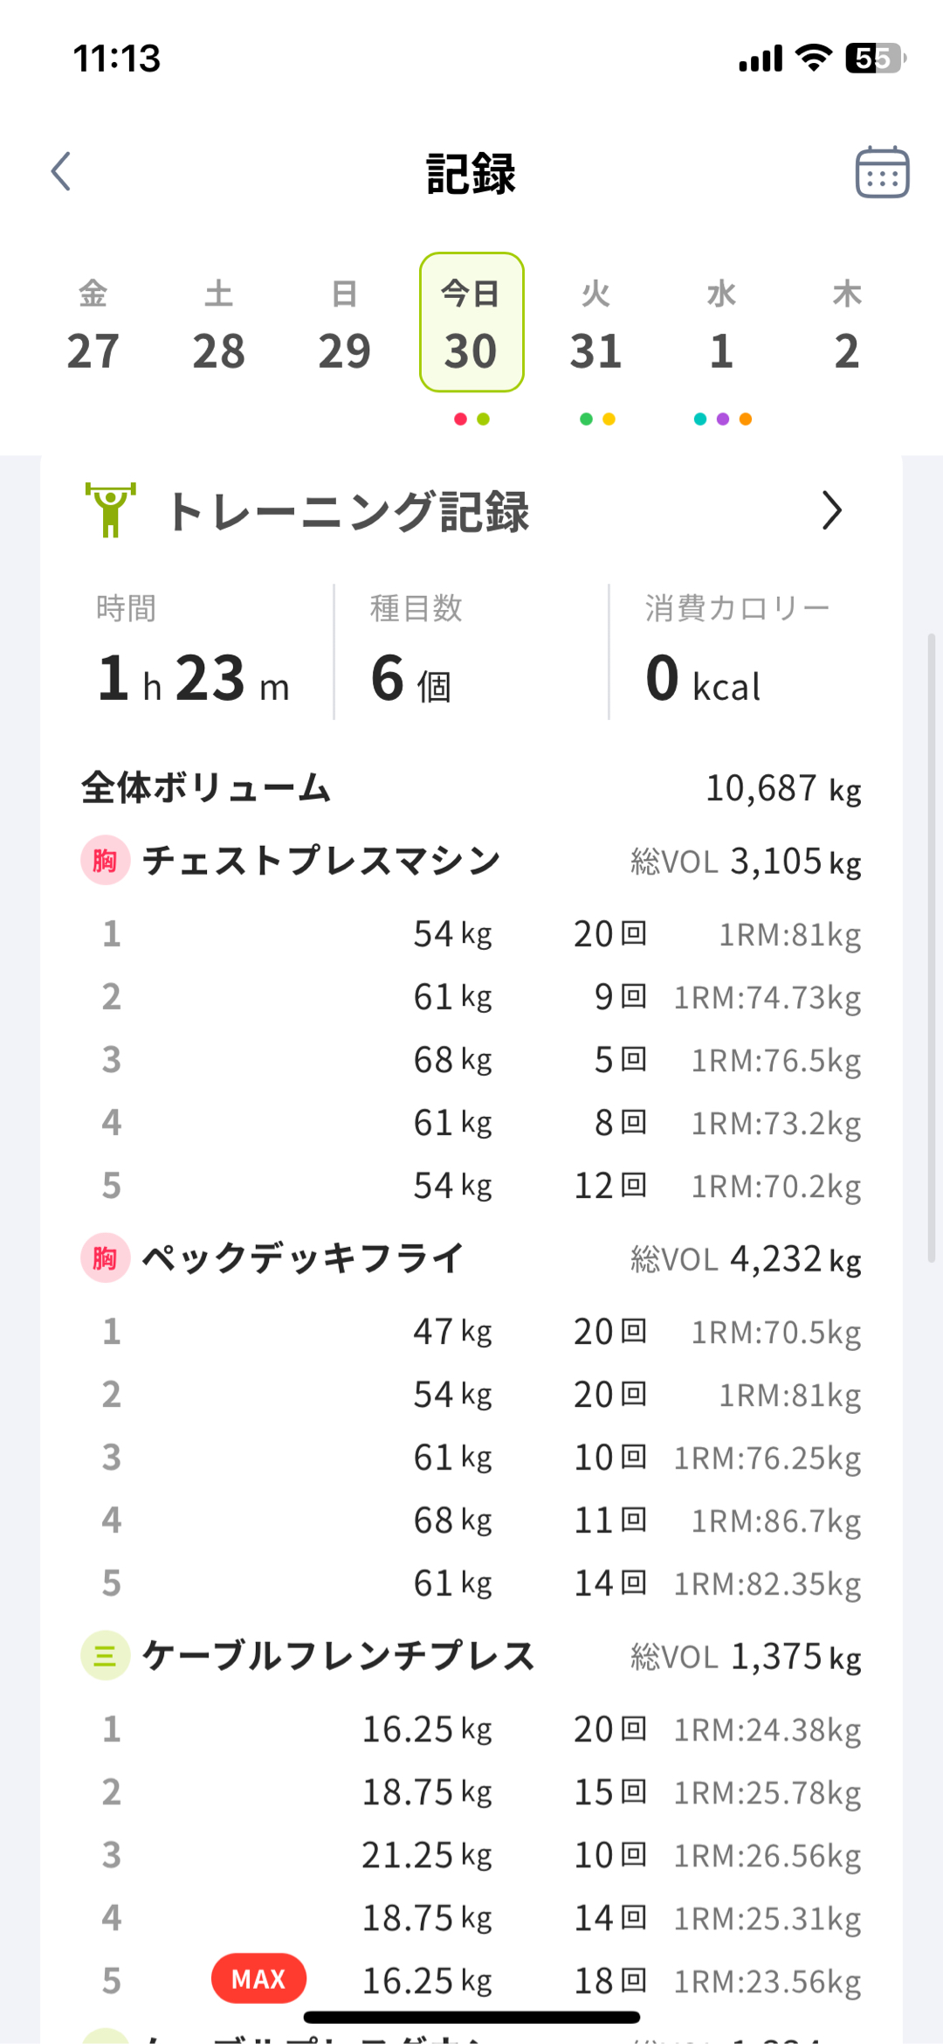Select Thursday 2 date tab

tap(847, 325)
